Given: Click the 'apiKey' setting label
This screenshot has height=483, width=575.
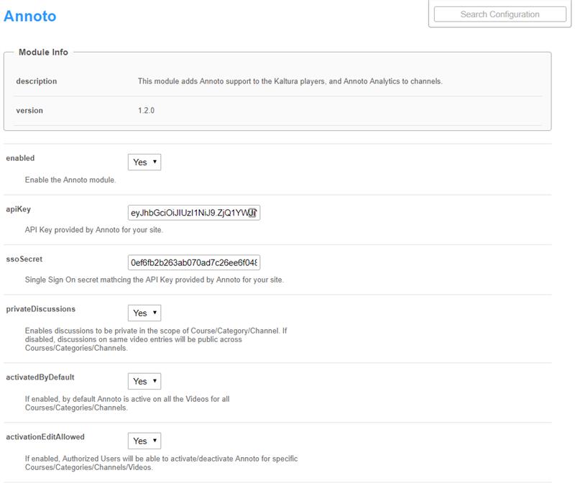Looking at the screenshot, I should [19, 209].
